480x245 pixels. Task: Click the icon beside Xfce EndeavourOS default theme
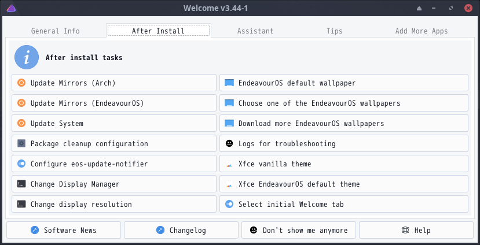pos(229,184)
